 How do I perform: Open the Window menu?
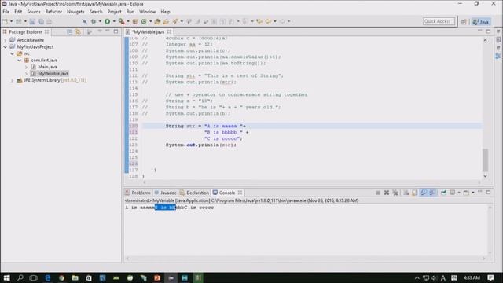(x=148, y=12)
